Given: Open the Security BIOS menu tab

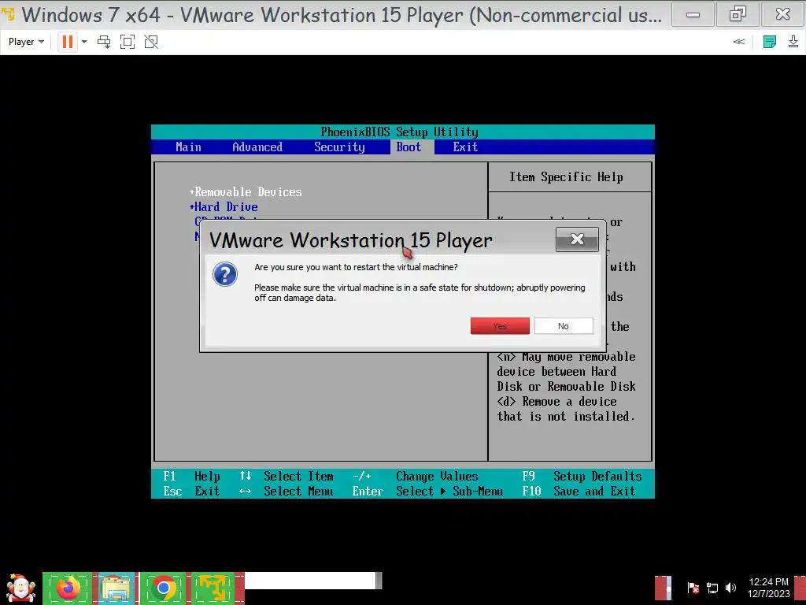Looking at the screenshot, I should point(339,147).
